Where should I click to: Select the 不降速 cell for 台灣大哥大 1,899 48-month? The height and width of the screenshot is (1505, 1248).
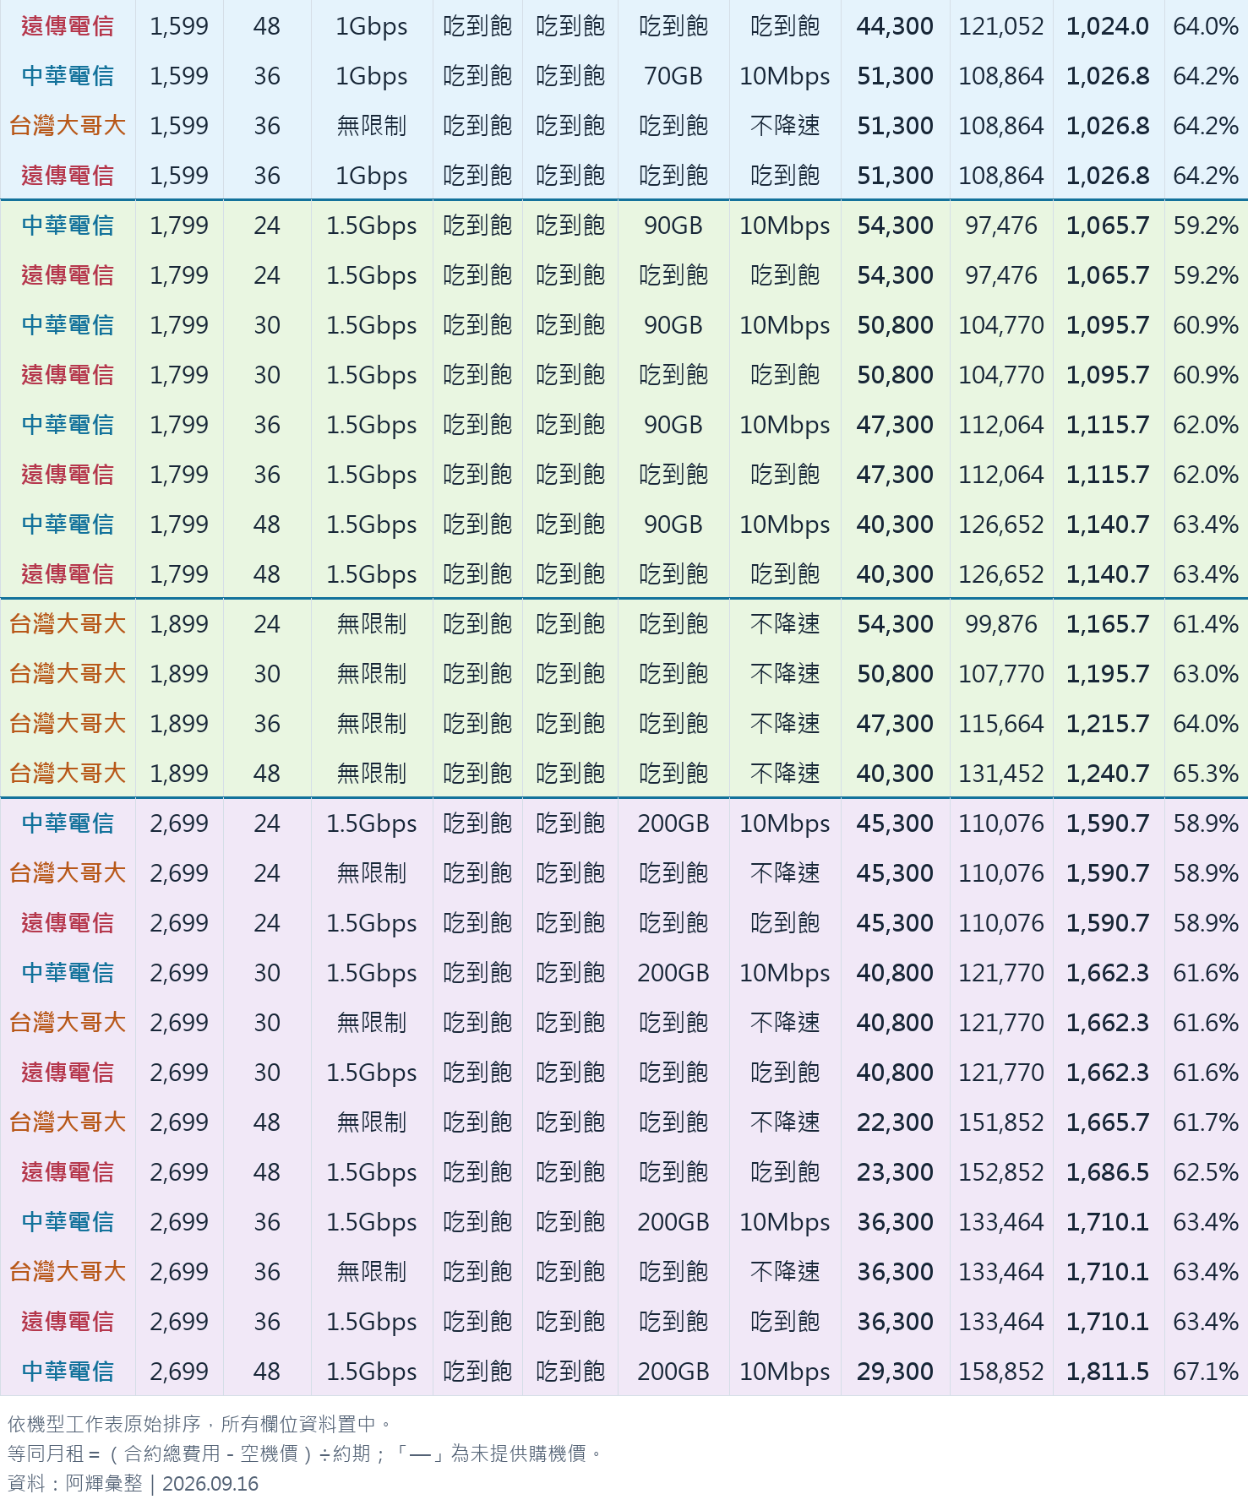[x=785, y=774]
